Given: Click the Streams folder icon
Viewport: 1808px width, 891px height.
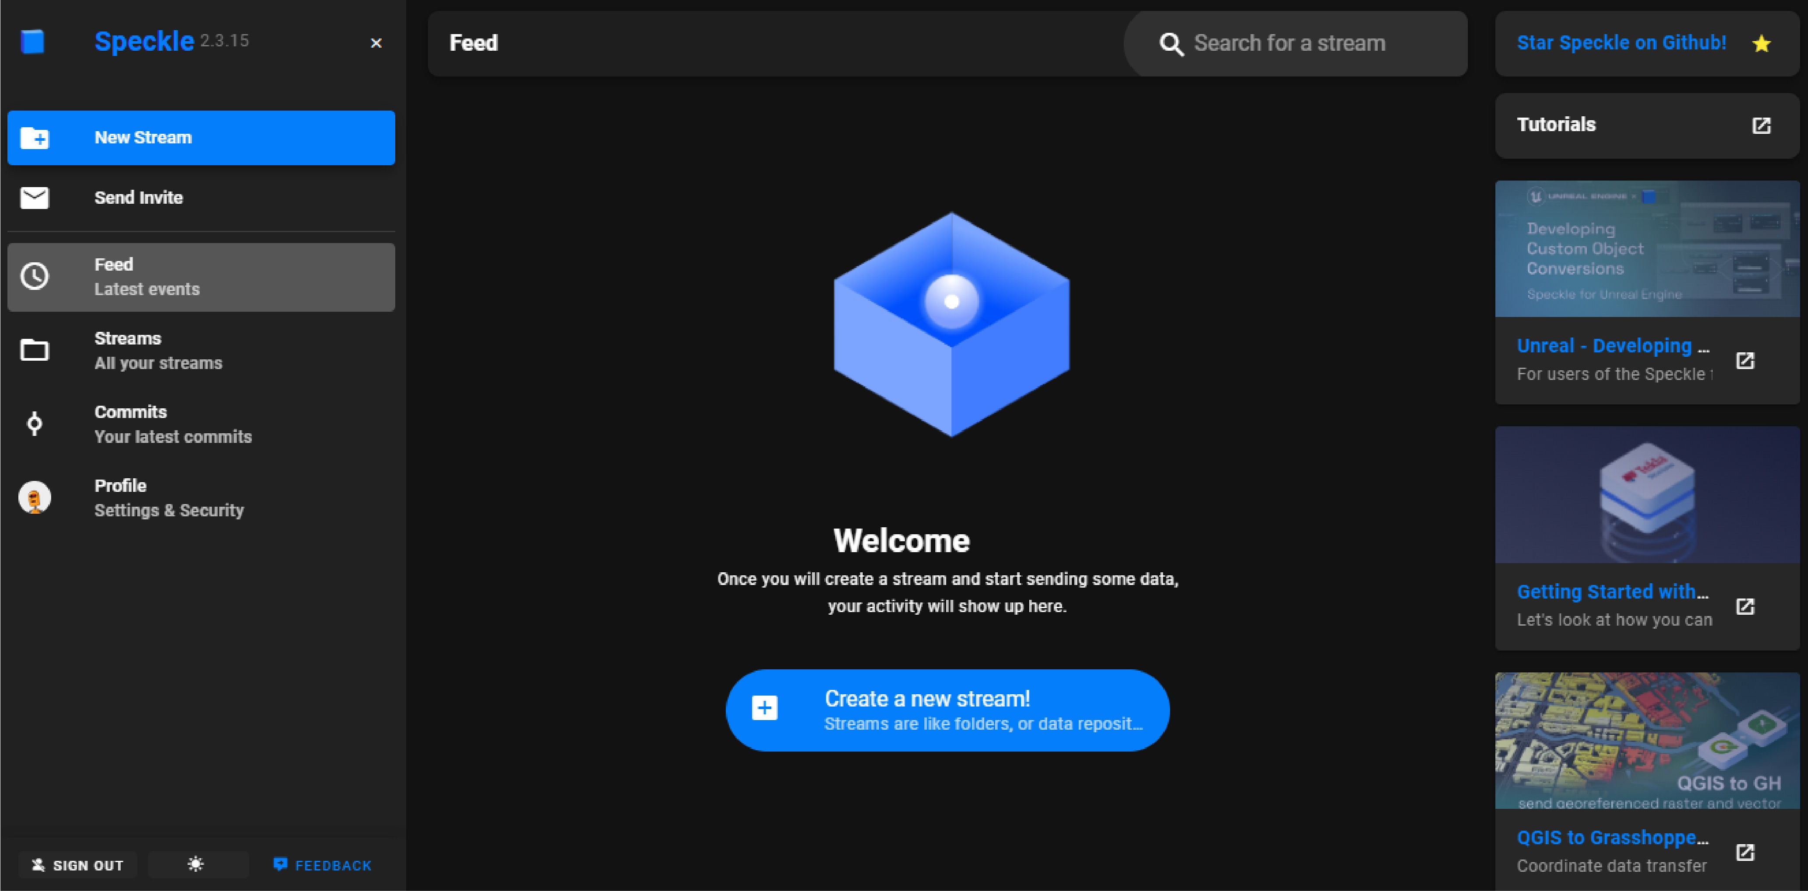Looking at the screenshot, I should coord(34,349).
